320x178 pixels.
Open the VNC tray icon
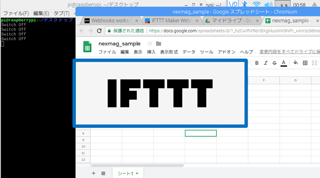(x=233, y=4)
